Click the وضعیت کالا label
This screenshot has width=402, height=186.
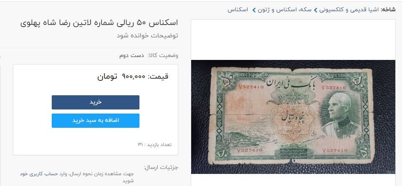point(162,55)
